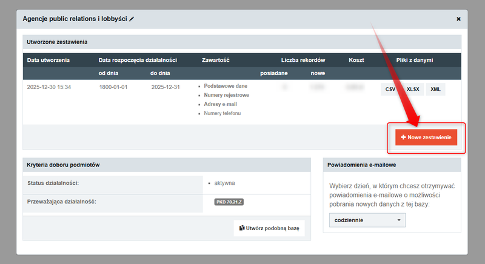Click the Data utworzenia column header
The height and width of the screenshot is (264, 485).
pos(48,60)
